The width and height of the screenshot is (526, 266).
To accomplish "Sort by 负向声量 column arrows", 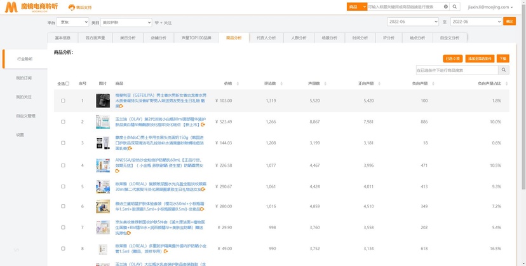I will click(x=433, y=83).
